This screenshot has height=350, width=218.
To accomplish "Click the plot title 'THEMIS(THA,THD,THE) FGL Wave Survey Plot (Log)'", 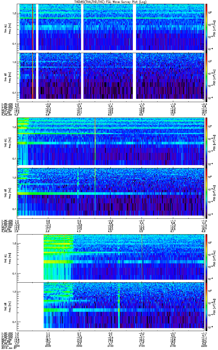I will tap(111, 2).
